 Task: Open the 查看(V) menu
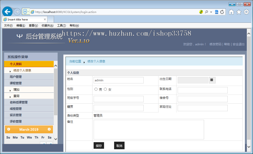pyautogui.click(x=33, y=26)
